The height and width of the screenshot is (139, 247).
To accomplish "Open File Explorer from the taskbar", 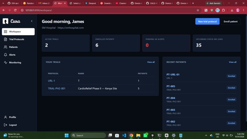I will 138,135.
